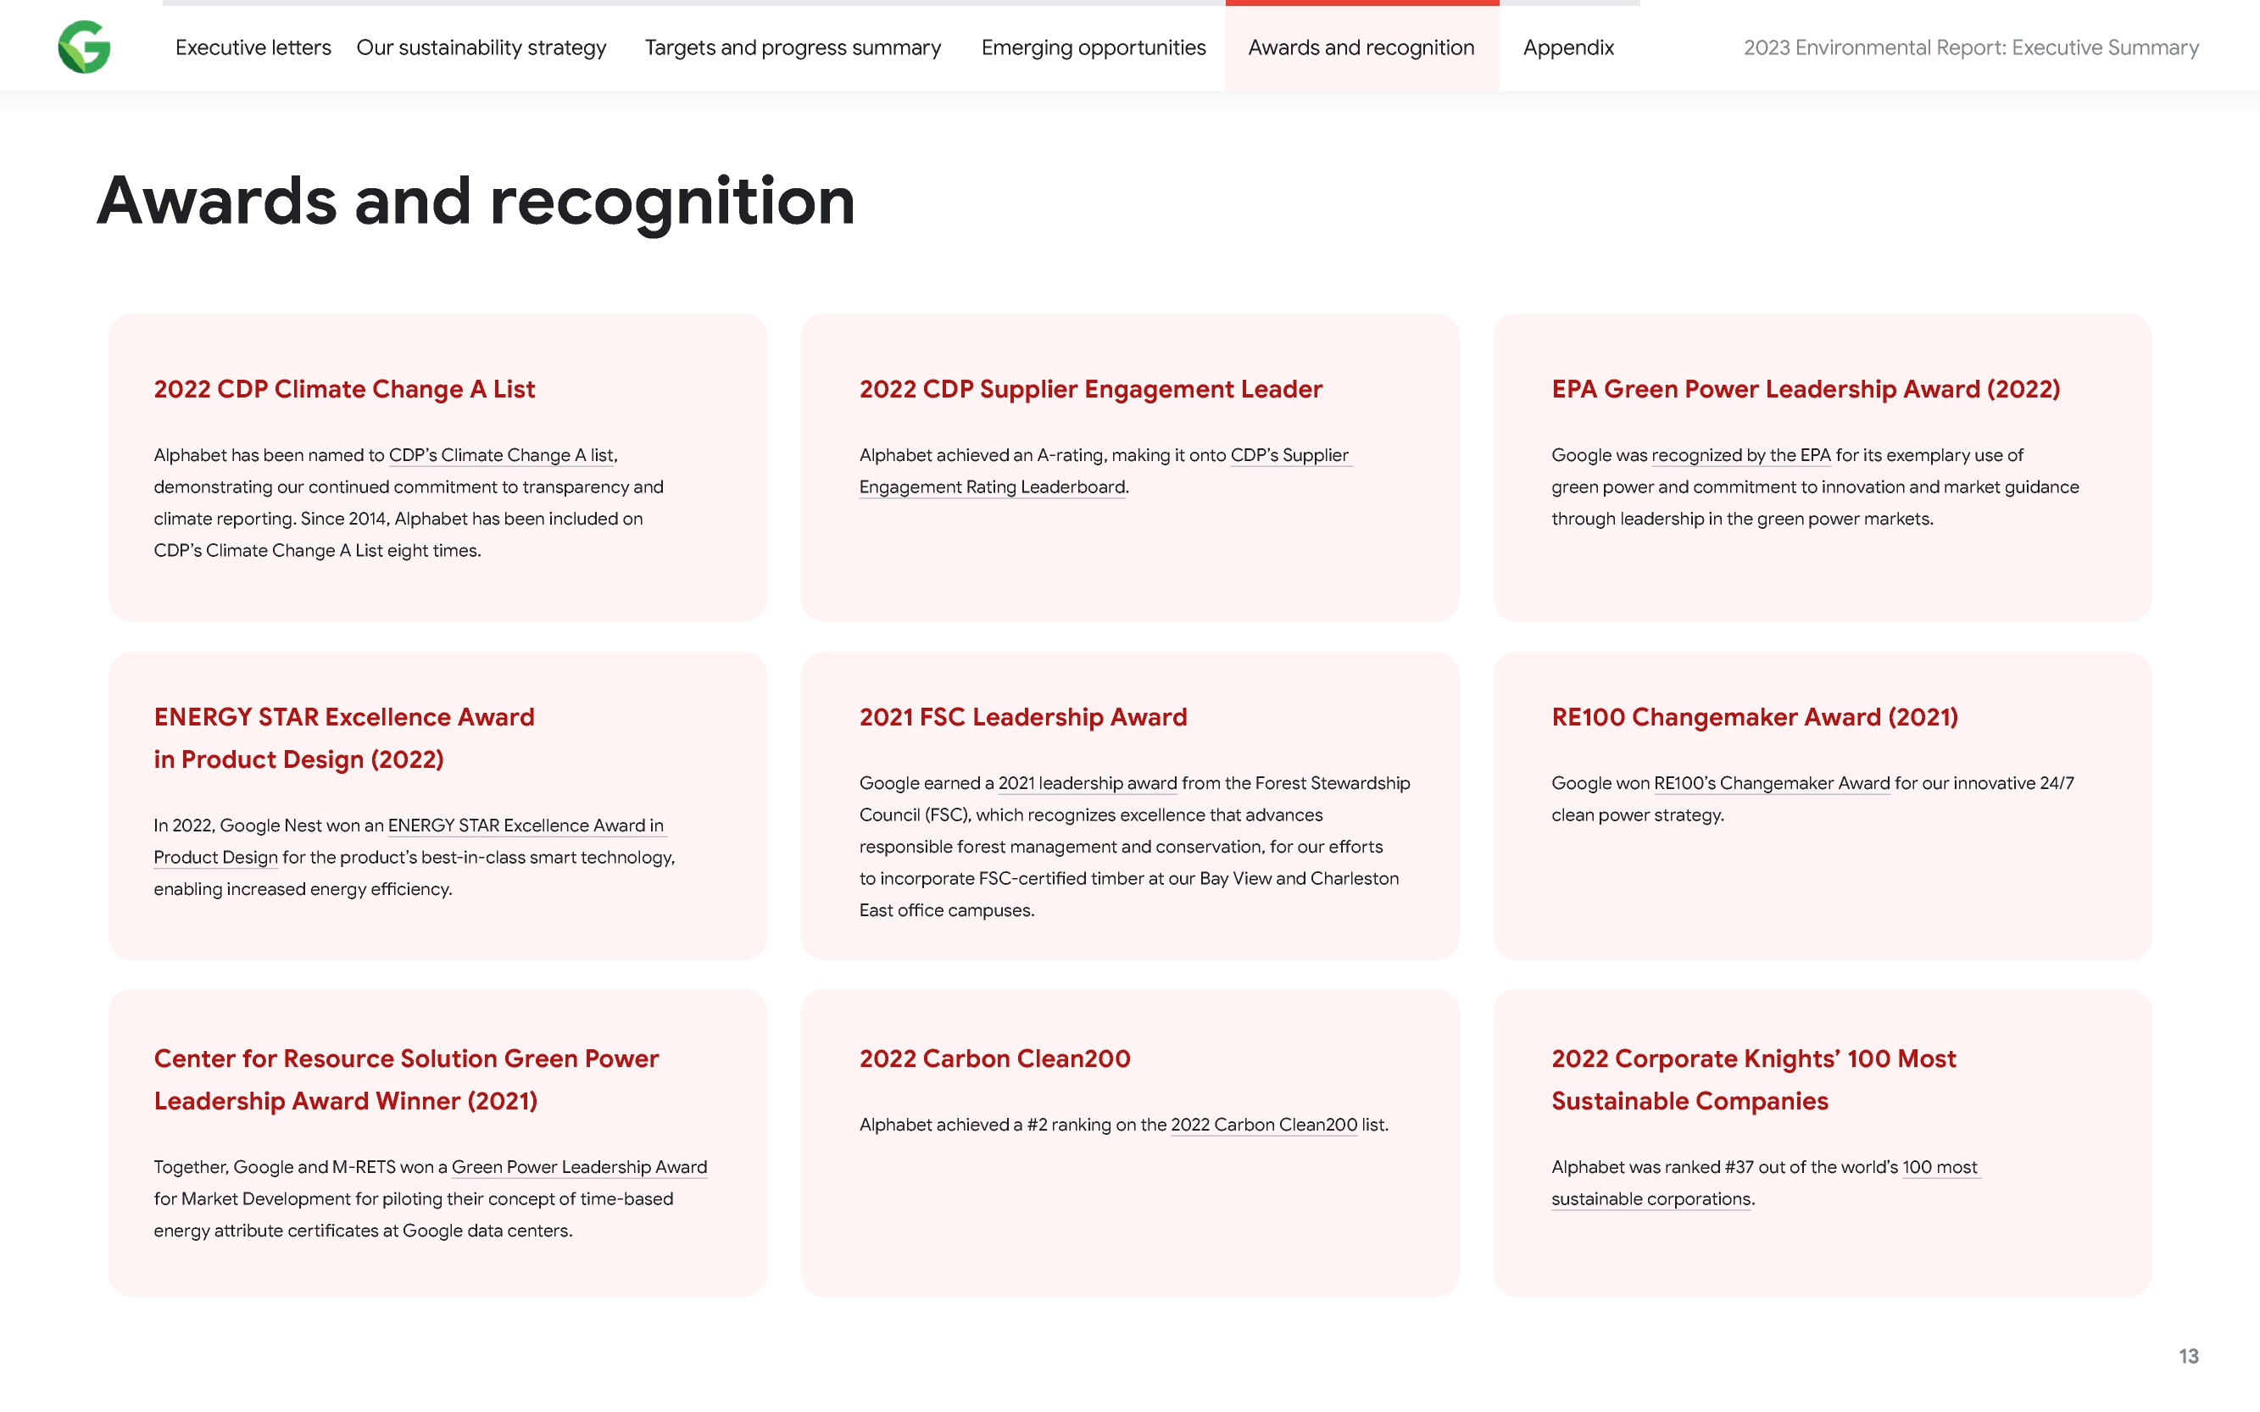Go to Our sustainability strategy tab
Image resolution: width=2260 pixels, height=1412 pixels.
[481, 47]
